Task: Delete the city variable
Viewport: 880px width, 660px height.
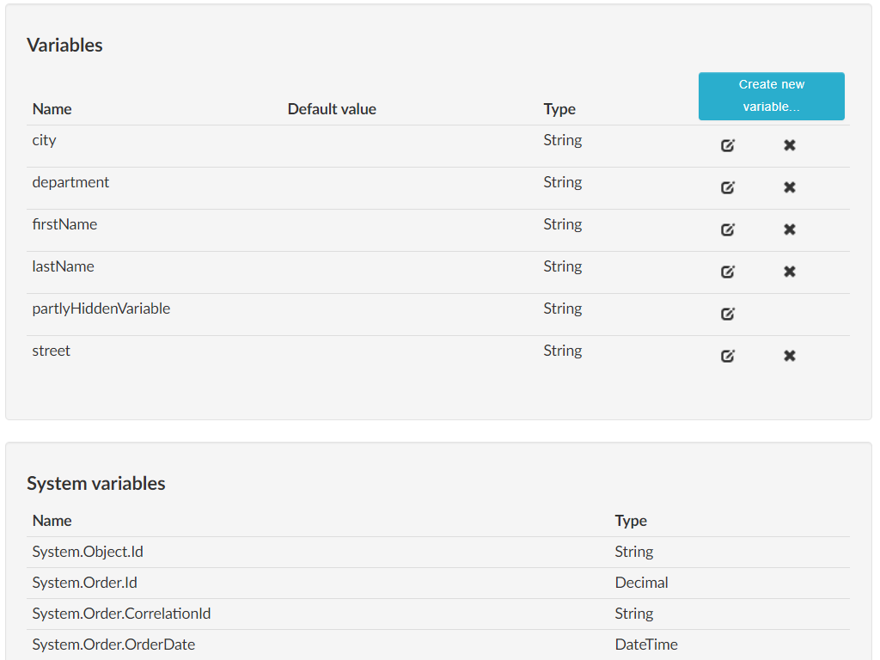Action: coord(790,145)
